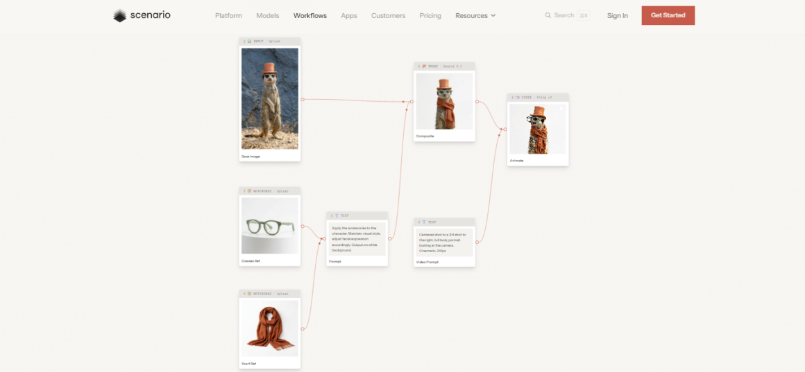Click the output port of the Scarf Ref node
This screenshot has width=805, height=372.
[303, 329]
